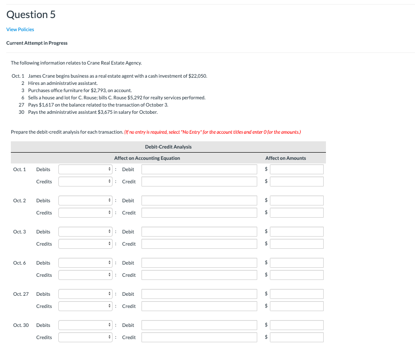Open the View Policies link
Screen dimensions: 415x354
pos(20,29)
